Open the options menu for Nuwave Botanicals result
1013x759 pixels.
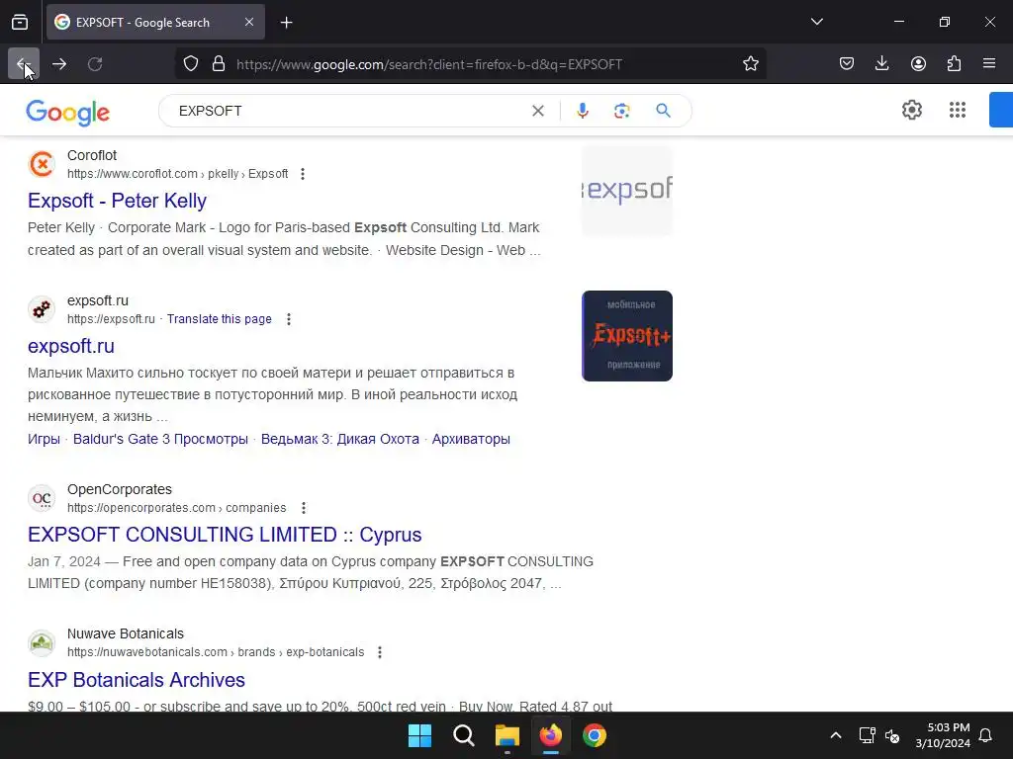pos(380,652)
